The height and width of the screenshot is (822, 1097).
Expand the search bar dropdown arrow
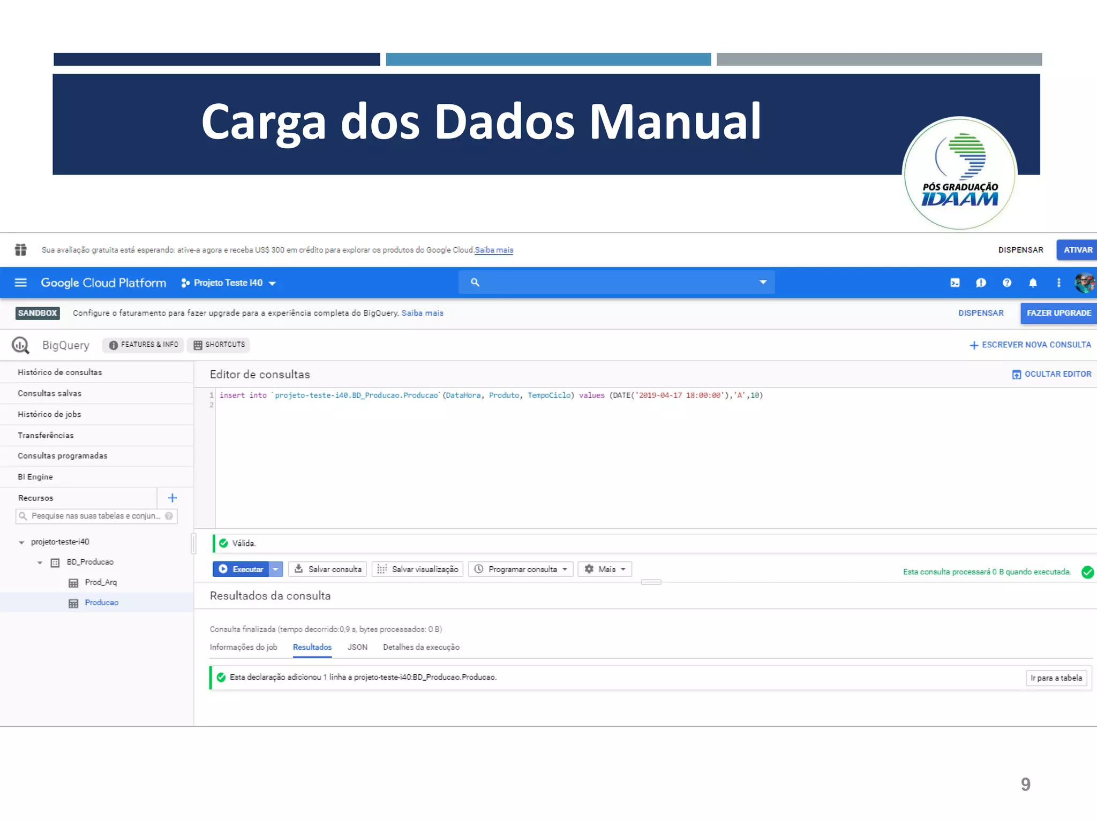pos(763,282)
